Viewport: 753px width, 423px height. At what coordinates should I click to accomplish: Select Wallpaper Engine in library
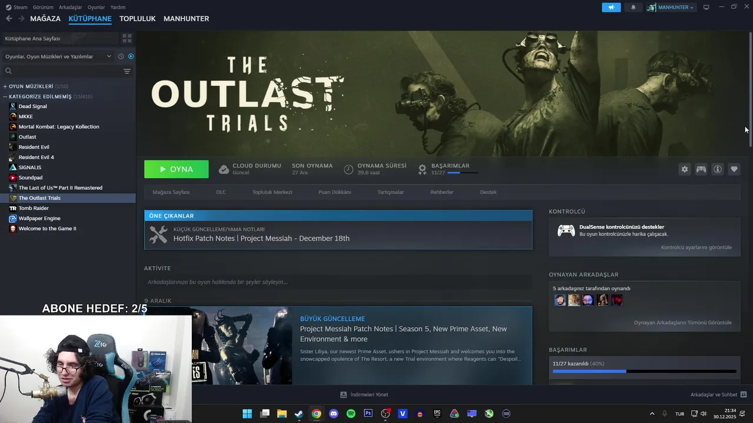tap(39, 219)
